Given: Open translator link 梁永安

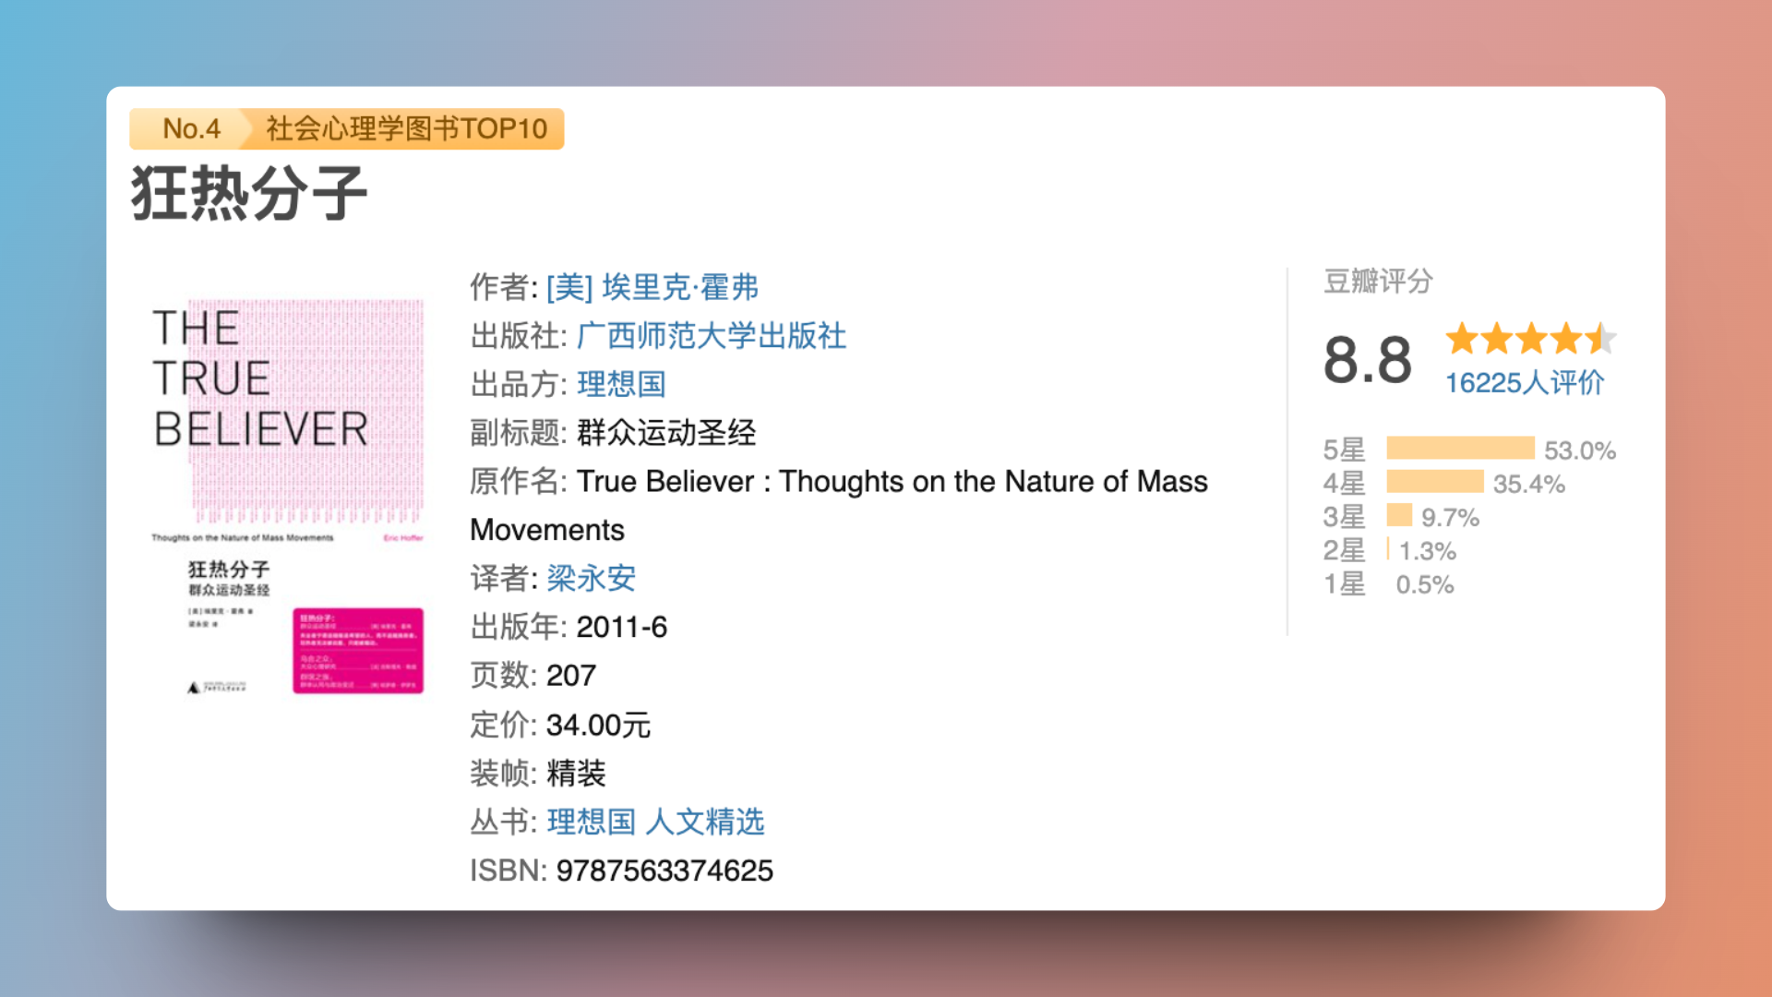Looking at the screenshot, I should (x=591, y=579).
